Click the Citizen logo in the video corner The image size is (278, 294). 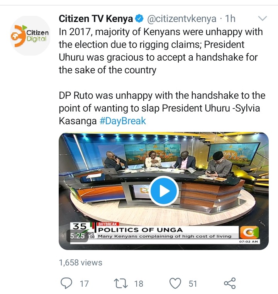(249, 233)
